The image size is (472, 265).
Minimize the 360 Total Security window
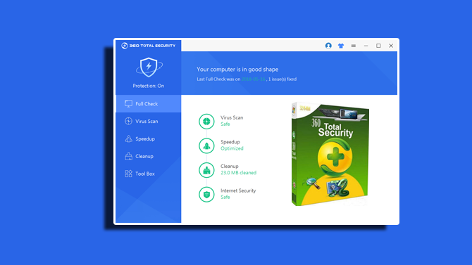coord(366,46)
